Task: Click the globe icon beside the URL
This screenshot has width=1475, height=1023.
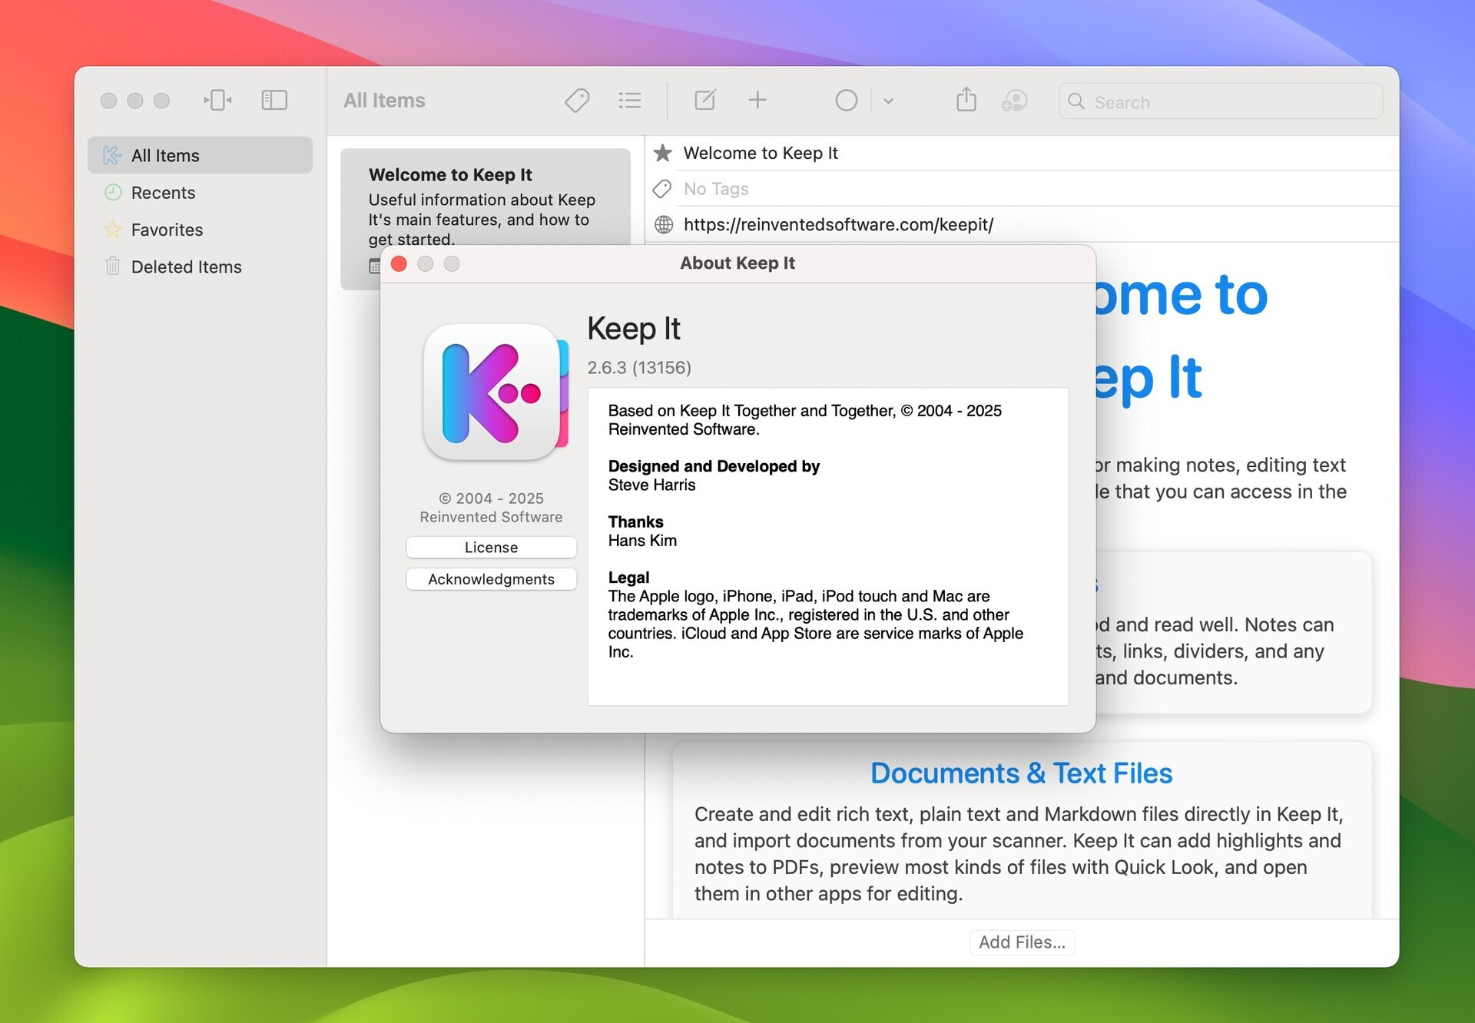Action: [664, 225]
